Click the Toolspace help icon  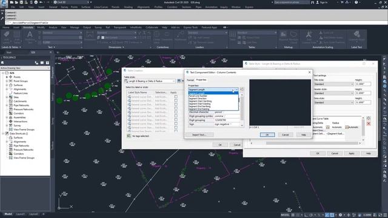(x=47, y=63)
